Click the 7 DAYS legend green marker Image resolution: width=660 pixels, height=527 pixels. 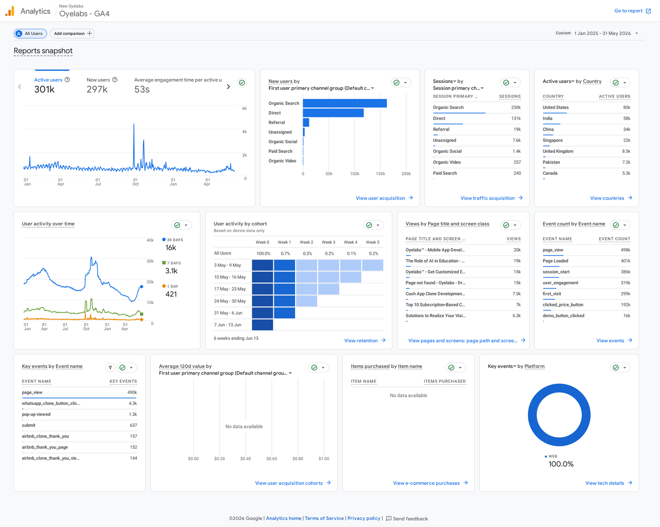click(x=164, y=263)
